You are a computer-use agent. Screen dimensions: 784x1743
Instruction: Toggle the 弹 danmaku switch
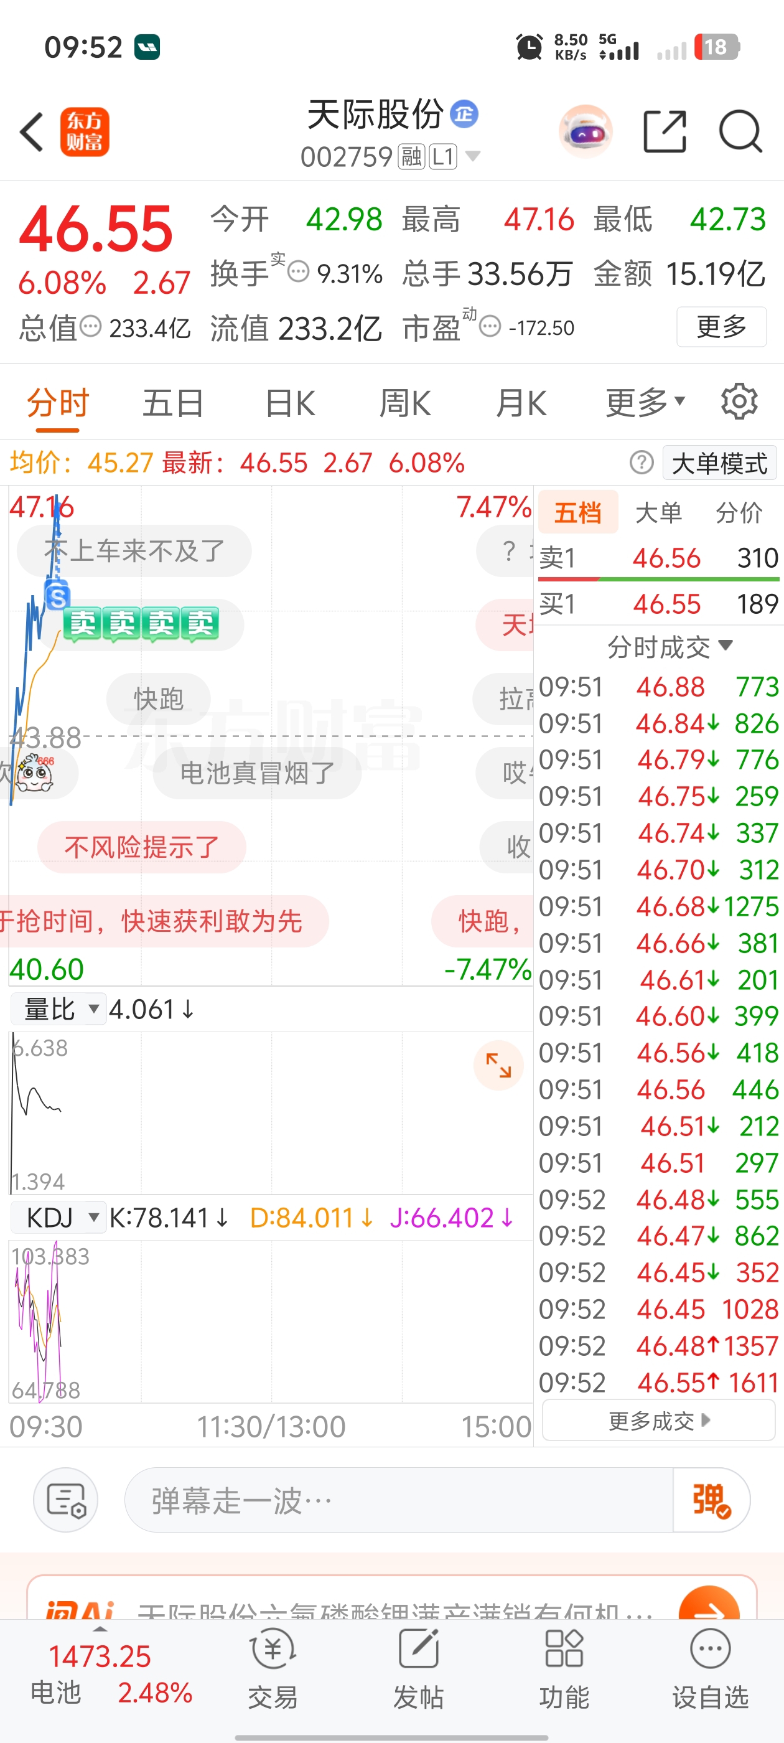click(711, 1500)
